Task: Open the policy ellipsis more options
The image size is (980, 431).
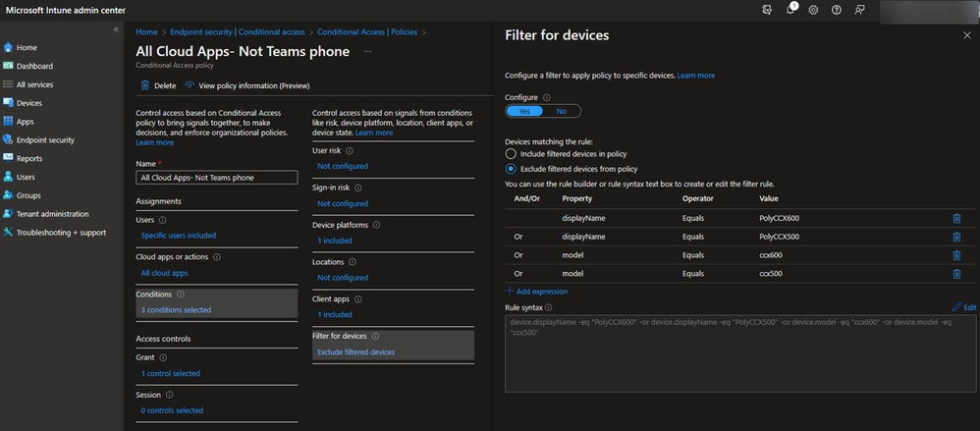Action: (368, 50)
